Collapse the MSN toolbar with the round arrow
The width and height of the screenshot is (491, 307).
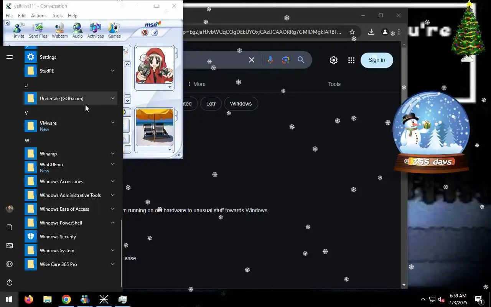pos(7,23)
